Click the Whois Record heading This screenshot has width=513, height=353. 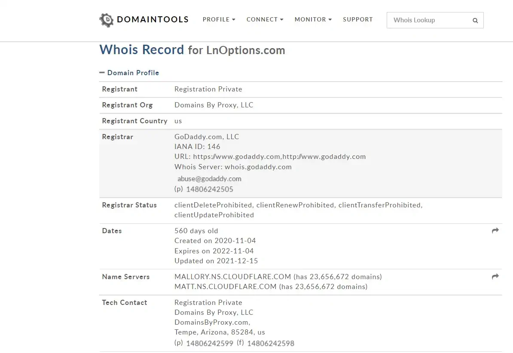tap(142, 50)
